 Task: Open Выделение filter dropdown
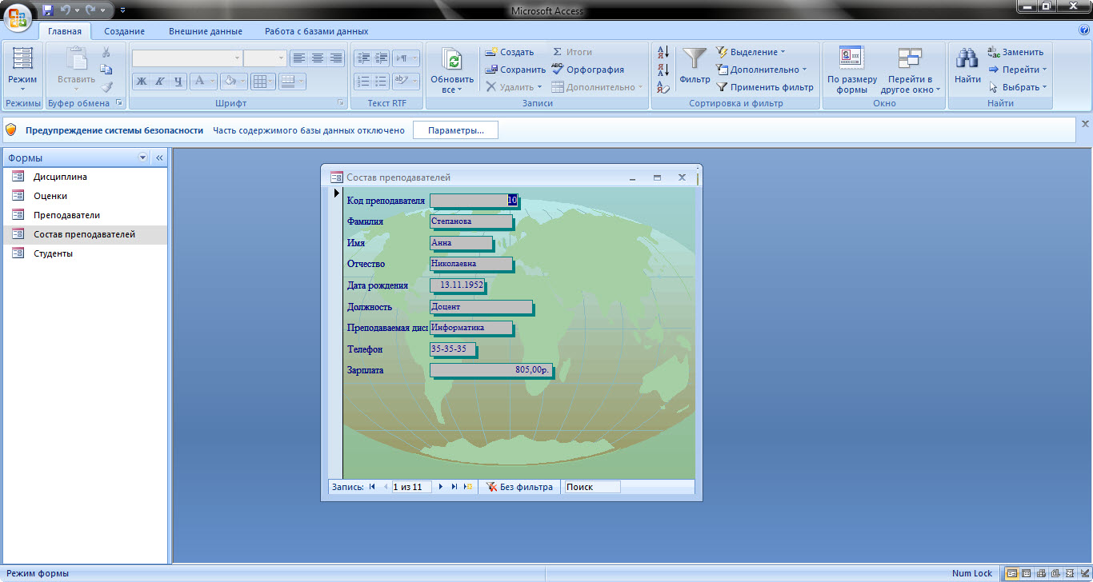751,52
